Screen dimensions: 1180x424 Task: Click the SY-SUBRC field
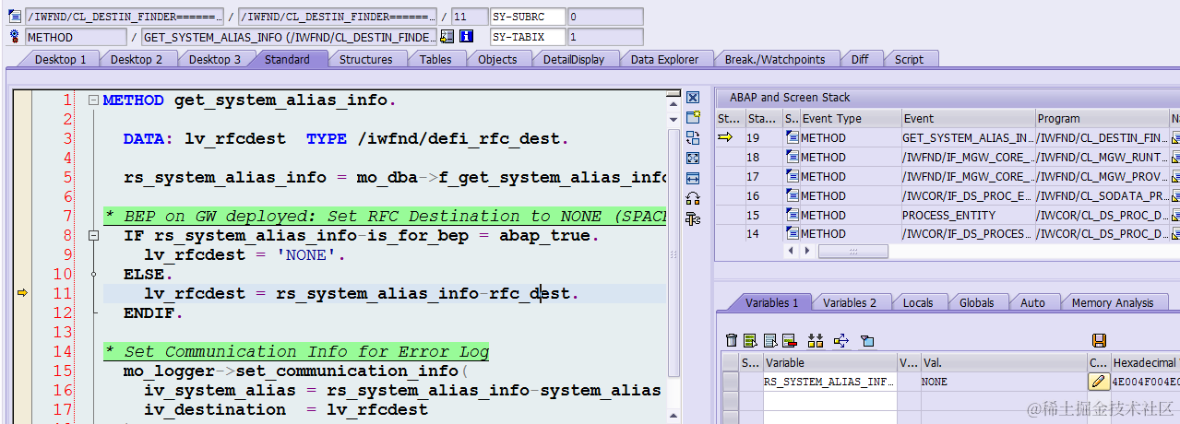(x=527, y=17)
